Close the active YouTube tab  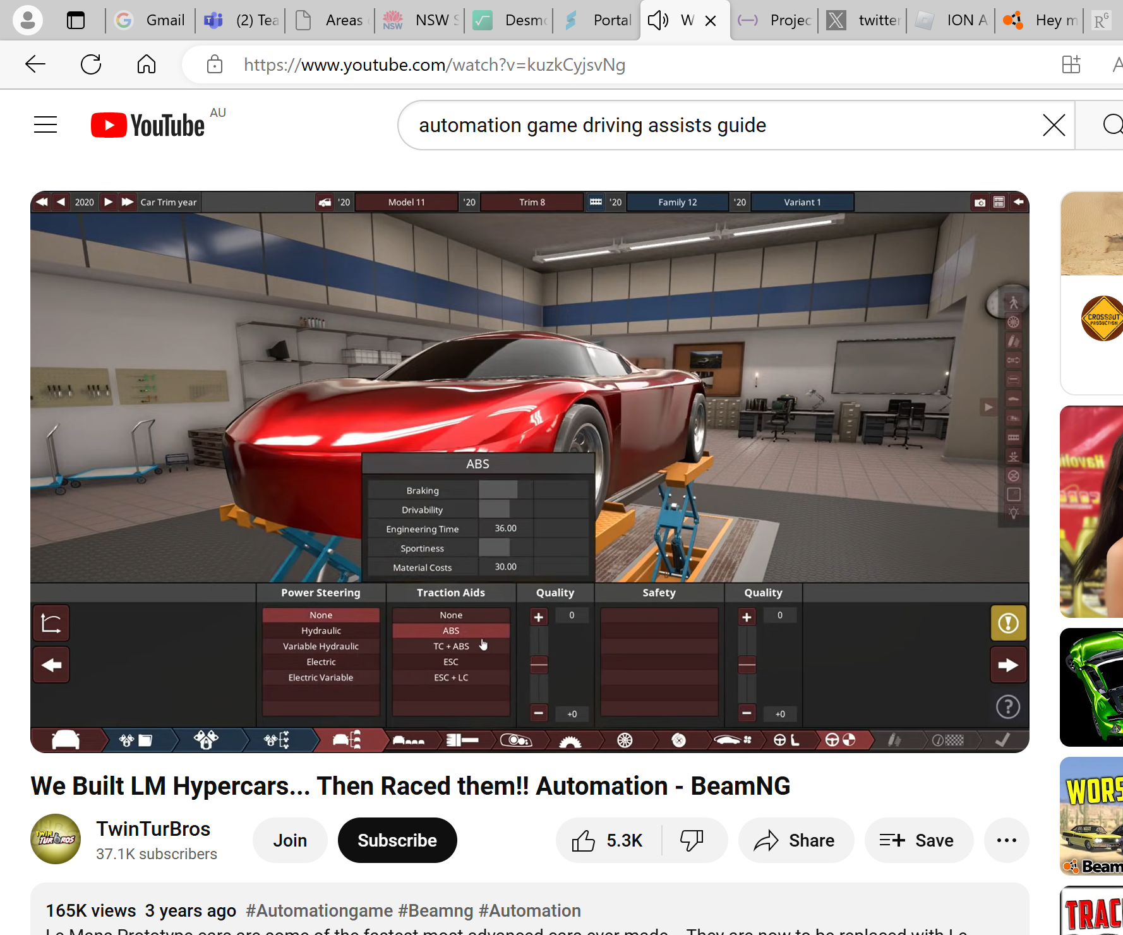[x=711, y=20]
